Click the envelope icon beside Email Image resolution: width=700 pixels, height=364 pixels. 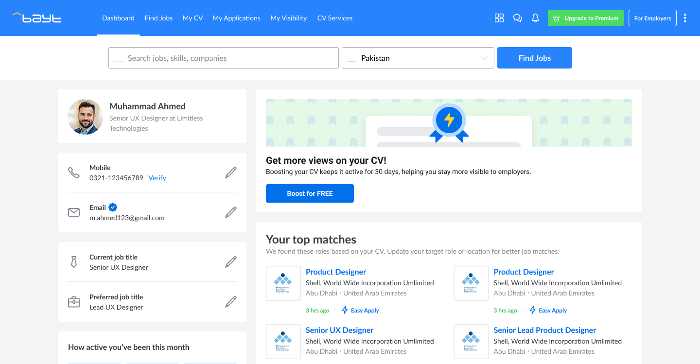[x=74, y=212]
